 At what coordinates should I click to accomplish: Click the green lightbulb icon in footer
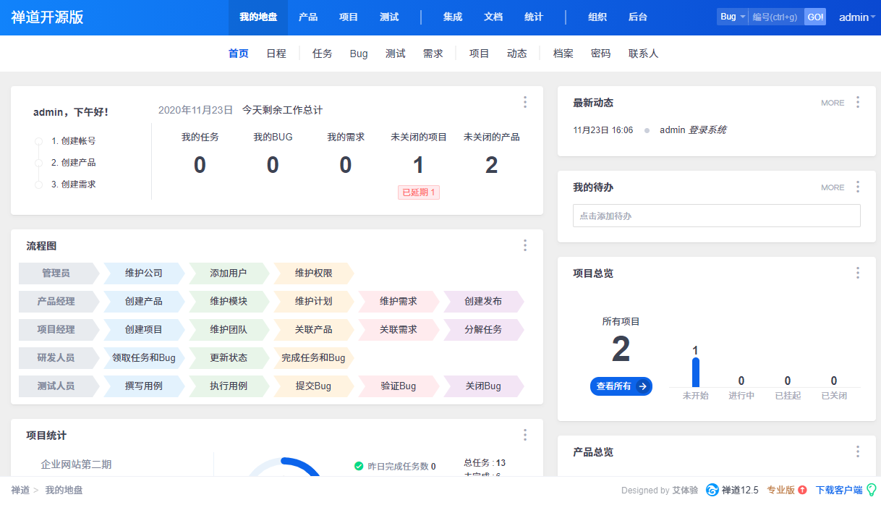[872, 490]
